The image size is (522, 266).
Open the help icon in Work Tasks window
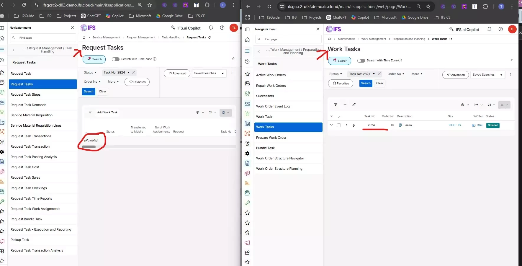click(501, 29)
